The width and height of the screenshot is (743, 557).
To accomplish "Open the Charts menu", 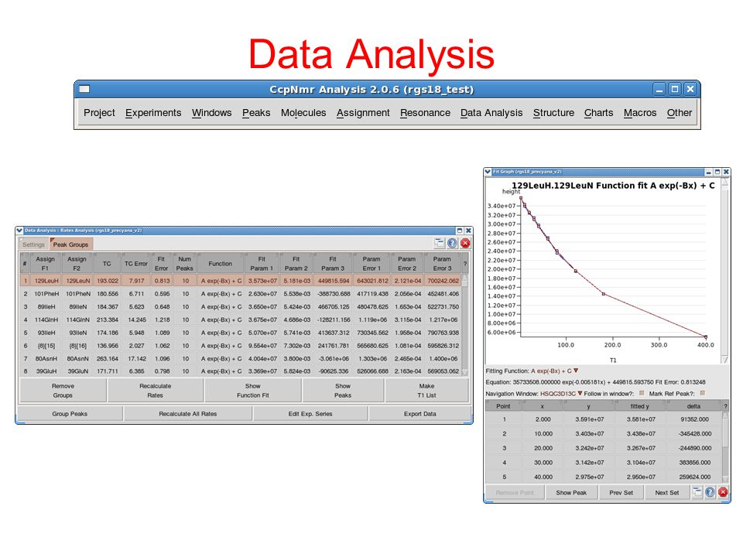I will 598,113.
